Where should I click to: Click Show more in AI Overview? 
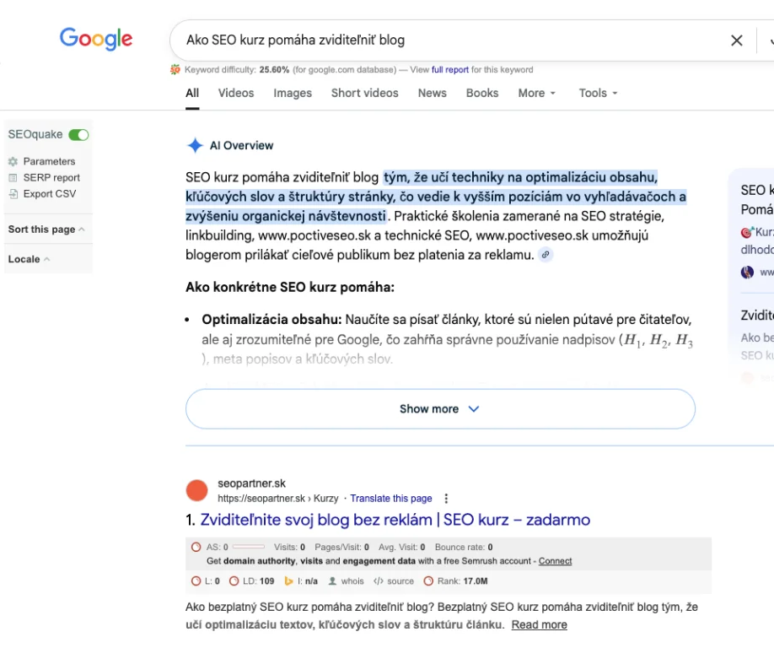439,409
